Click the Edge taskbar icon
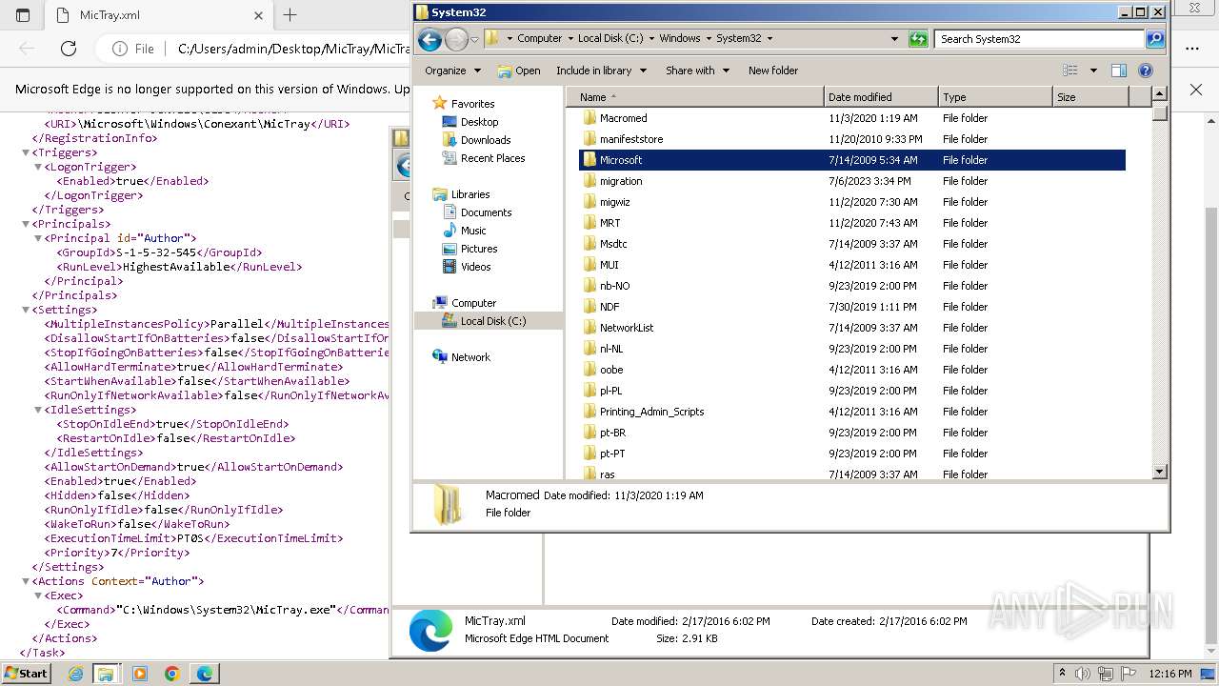This screenshot has width=1219, height=686. click(x=205, y=674)
